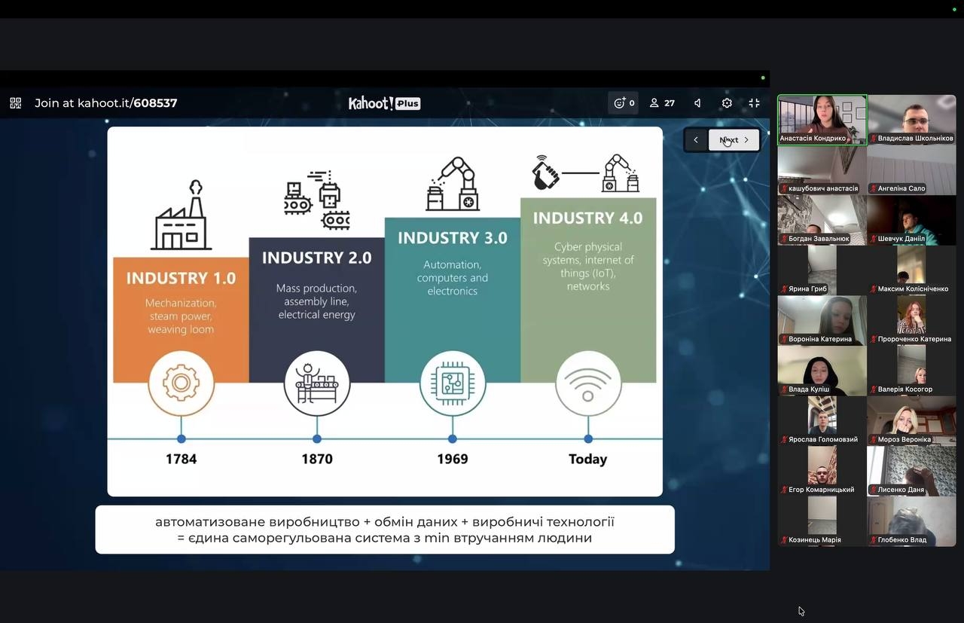The width and height of the screenshot is (964, 623).
Task: Exit fullscreen using the collapse icon
Action: pyautogui.click(x=754, y=103)
